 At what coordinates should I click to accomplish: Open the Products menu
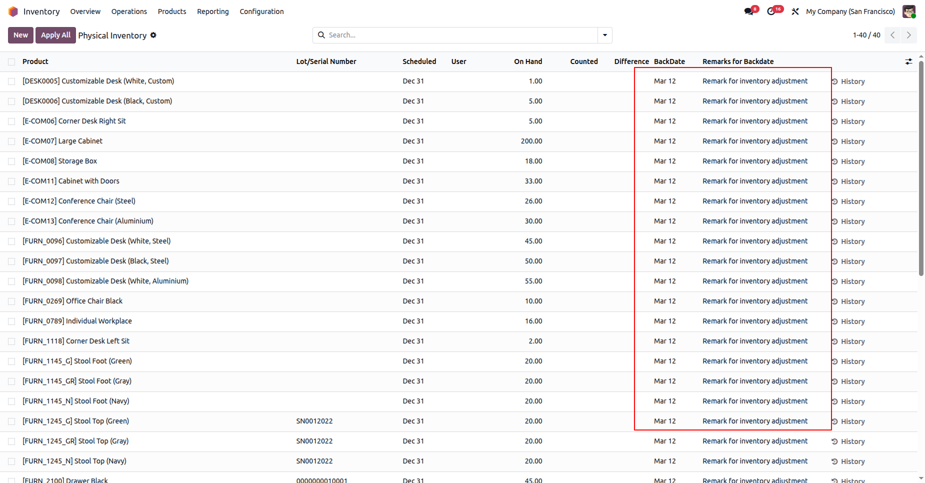pyautogui.click(x=172, y=11)
